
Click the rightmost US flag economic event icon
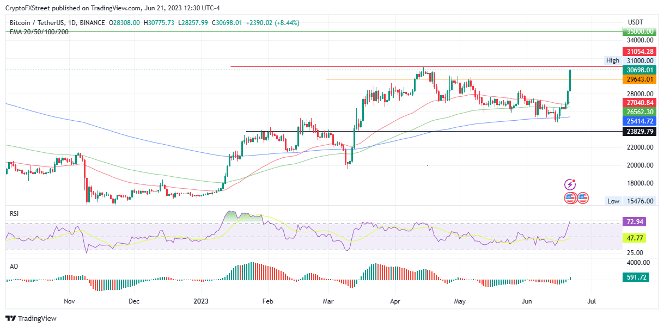[x=583, y=198]
